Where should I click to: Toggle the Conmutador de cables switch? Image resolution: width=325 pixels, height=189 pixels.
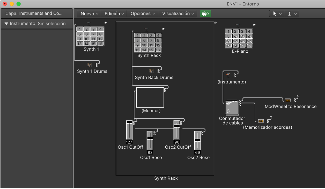pos(232,108)
